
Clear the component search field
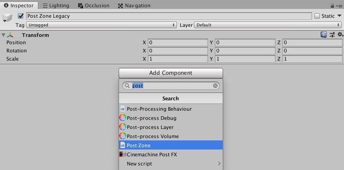215,86
